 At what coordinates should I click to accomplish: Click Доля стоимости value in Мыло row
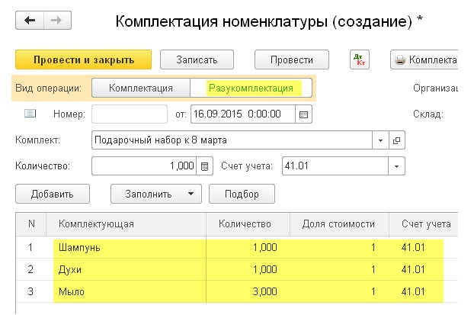[339, 291]
